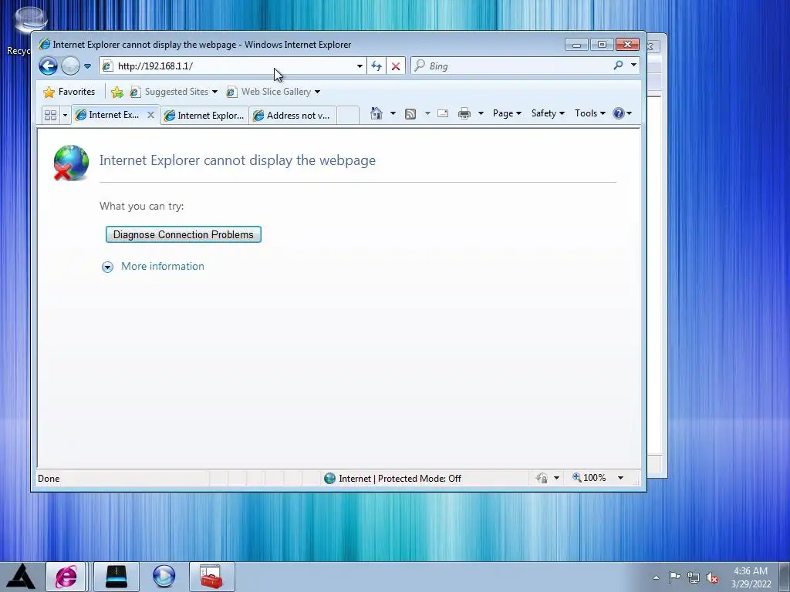Click Action Center flag tray icon

[674, 577]
